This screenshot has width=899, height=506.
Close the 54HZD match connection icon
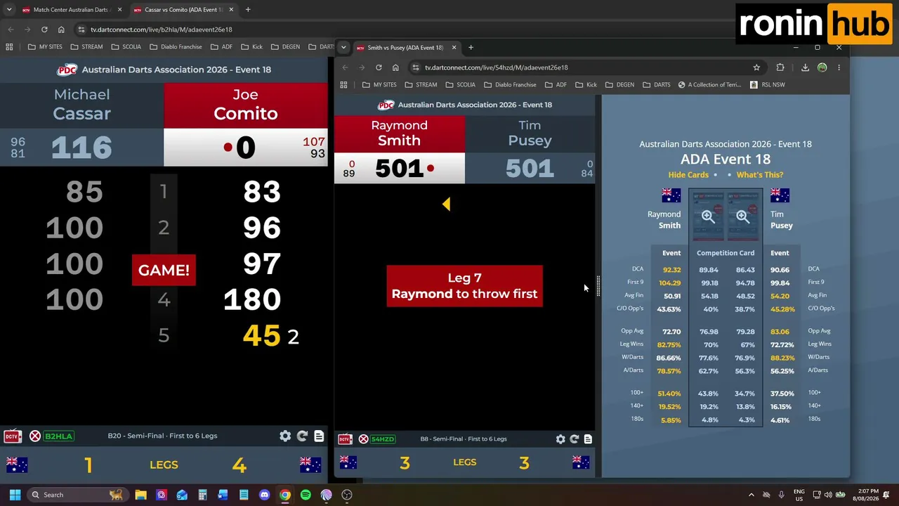363,439
